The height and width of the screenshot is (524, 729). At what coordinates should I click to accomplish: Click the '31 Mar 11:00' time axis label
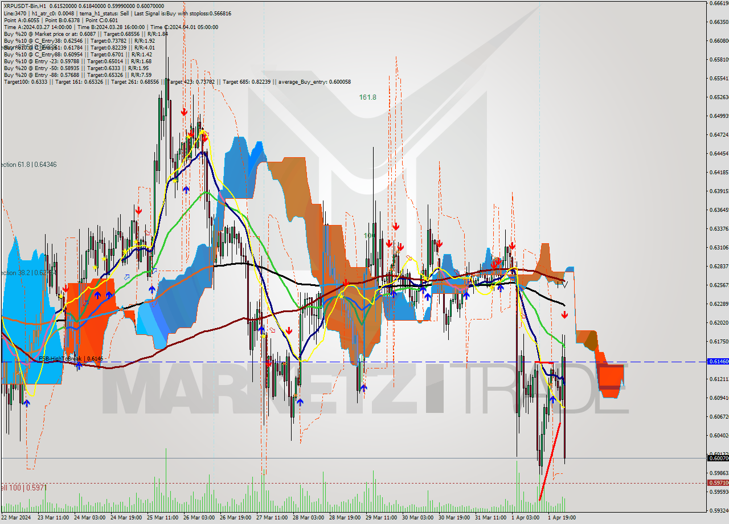pyautogui.click(x=491, y=518)
